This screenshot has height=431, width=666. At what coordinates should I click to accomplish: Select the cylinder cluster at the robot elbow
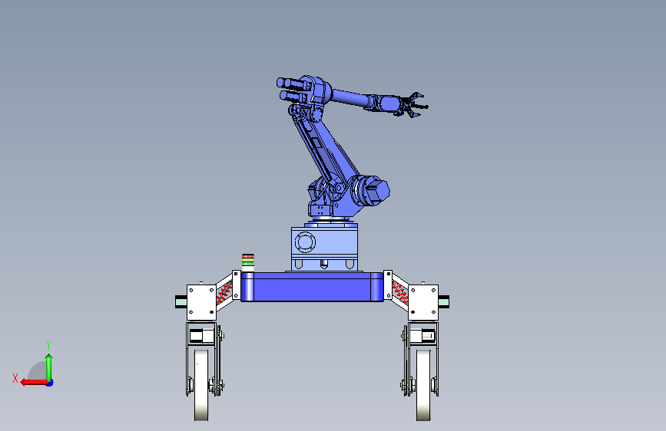(x=294, y=90)
